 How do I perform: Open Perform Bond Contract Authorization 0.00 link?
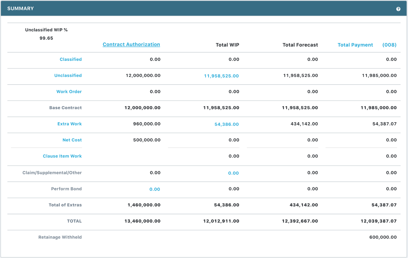155,189
